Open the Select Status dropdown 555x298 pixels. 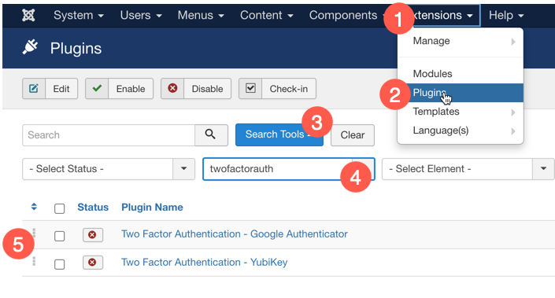click(109, 169)
